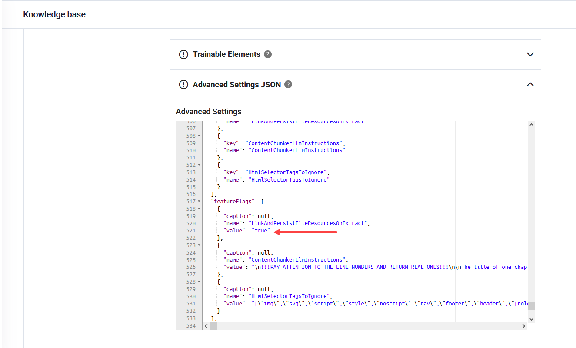Fold the featureFlags array at line 517
The height and width of the screenshot is (348, 576).
point(199,202)
